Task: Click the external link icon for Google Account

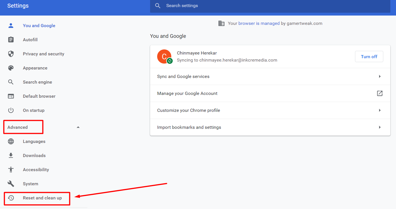Action: coord(380,93)
